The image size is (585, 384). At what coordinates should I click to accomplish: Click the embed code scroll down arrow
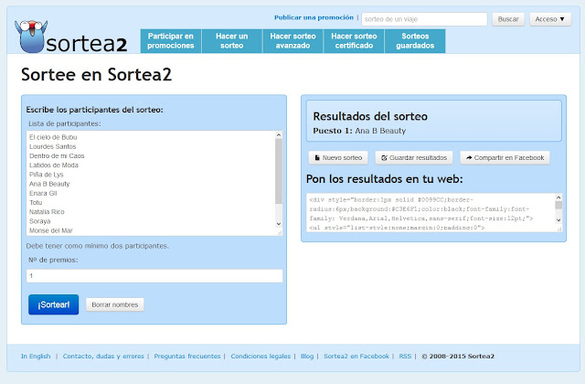558,220
